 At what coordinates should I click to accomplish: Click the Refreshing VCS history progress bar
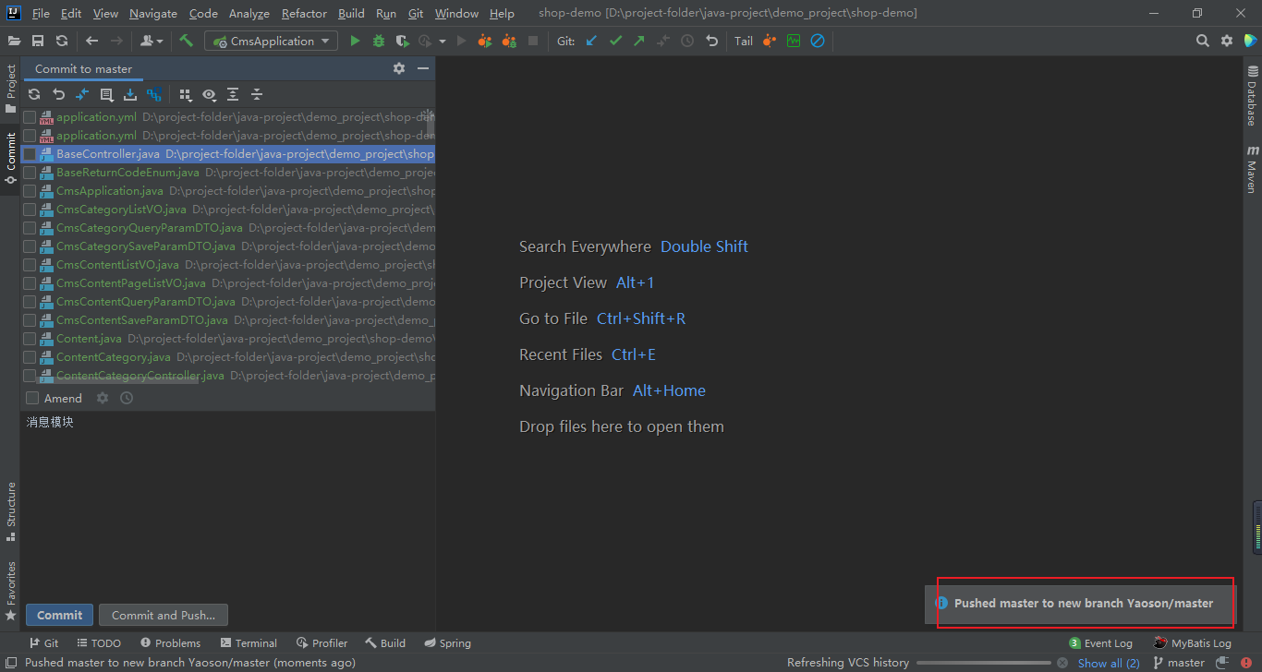[983, 663]
